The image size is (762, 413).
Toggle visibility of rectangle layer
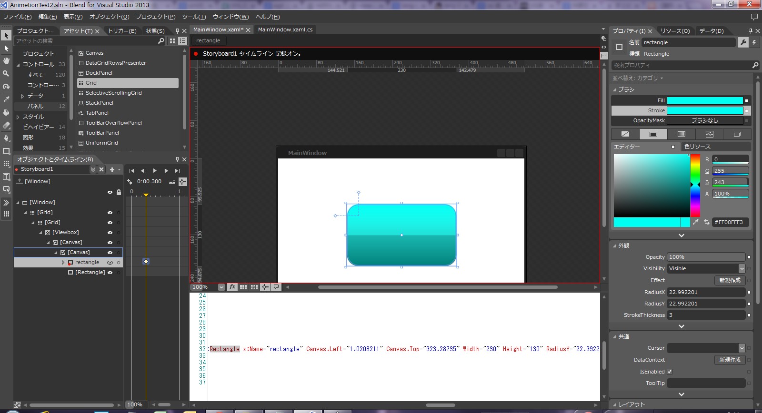coord(110,263)
